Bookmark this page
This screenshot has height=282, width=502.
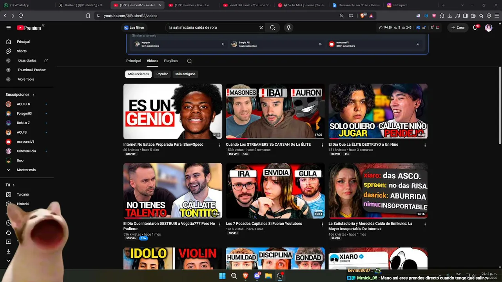click(88, 16)
